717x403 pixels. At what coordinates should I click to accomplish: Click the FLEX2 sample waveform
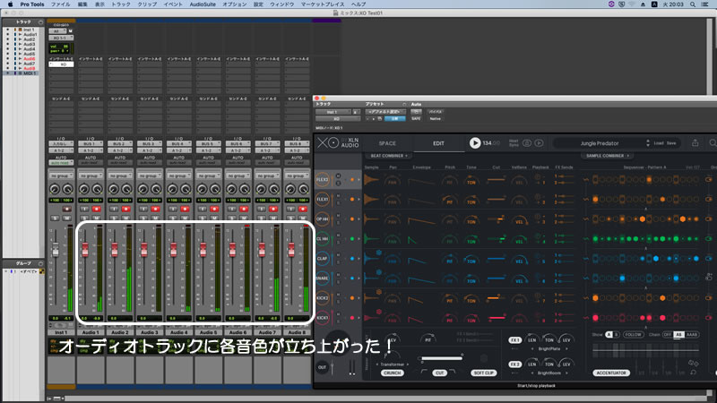[371, 180]
